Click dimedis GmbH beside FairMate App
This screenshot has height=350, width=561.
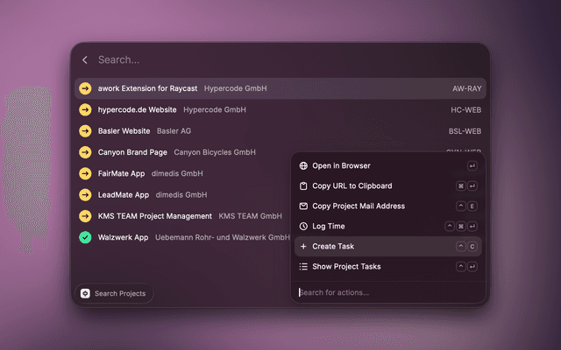coord(177,173)
